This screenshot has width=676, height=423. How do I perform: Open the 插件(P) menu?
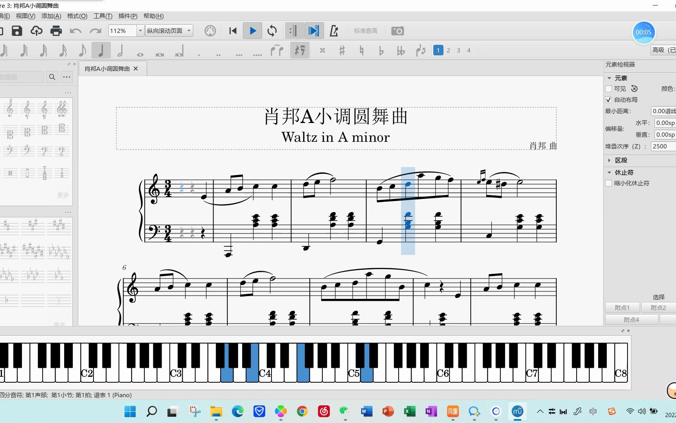point(128,16)
